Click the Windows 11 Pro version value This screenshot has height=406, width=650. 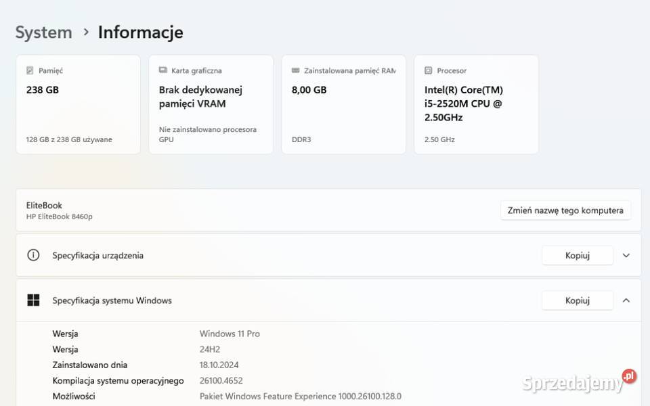[x=230, y=334]
